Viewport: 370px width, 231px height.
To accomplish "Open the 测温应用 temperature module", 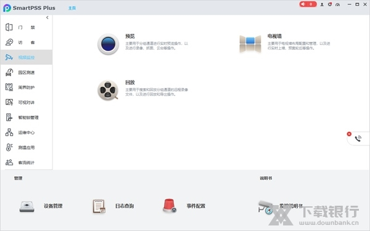I will click(x=27, y=148).
